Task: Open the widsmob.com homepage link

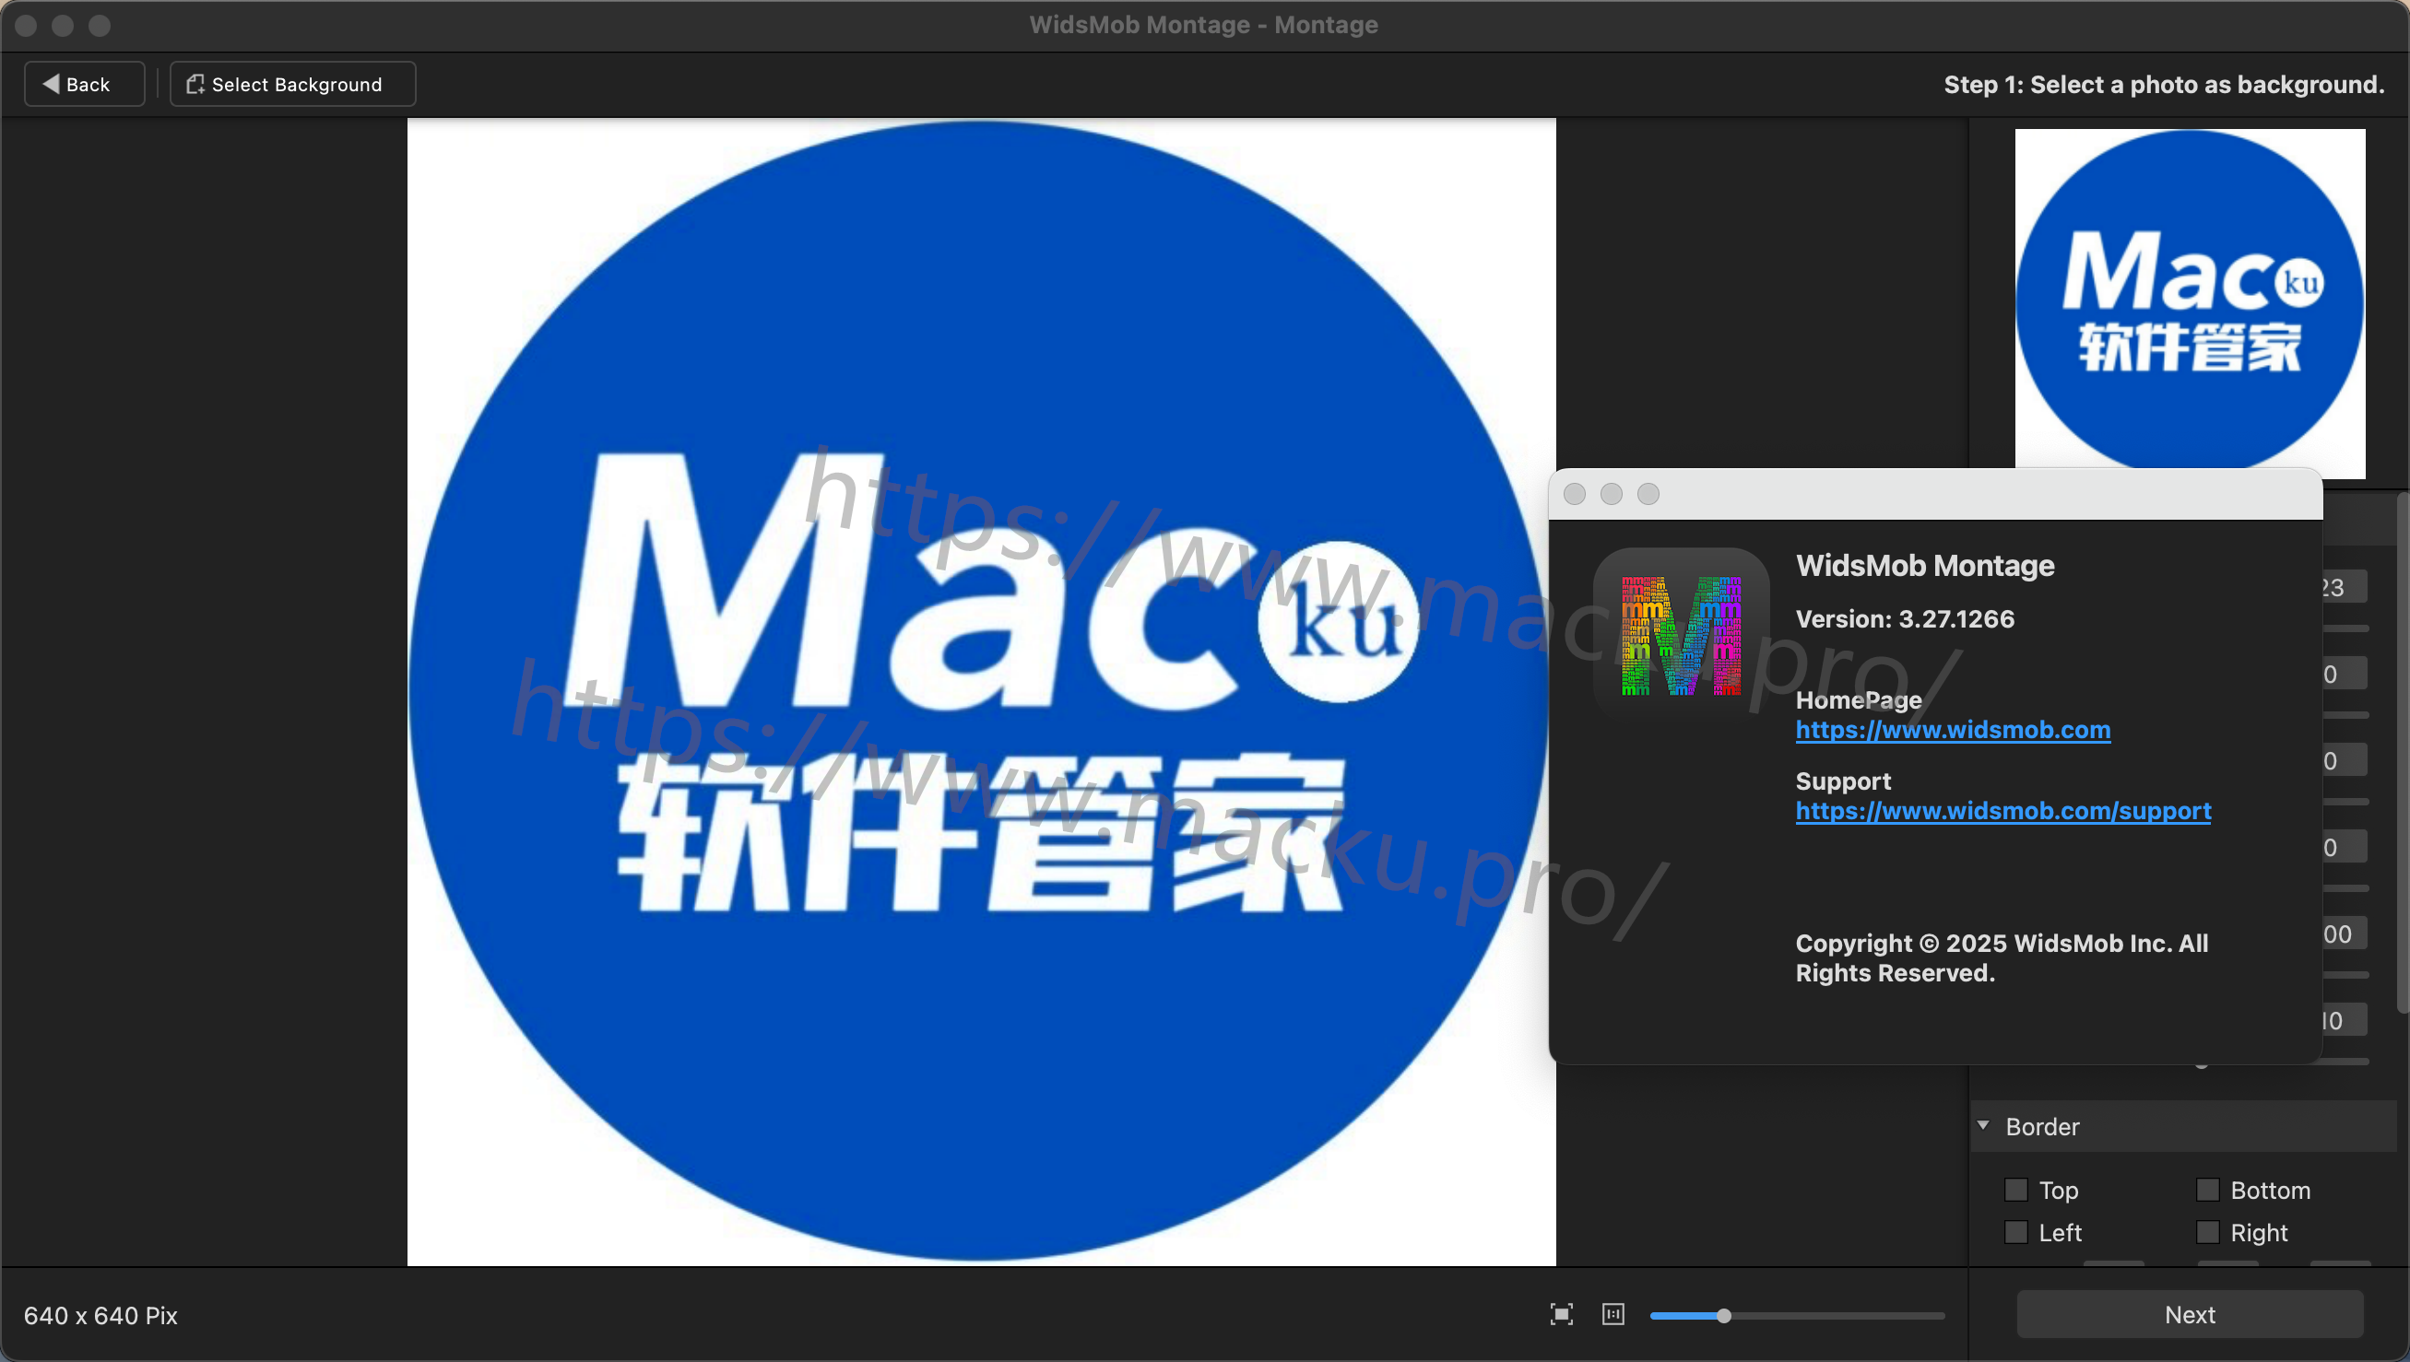Action: [1953, 730]
